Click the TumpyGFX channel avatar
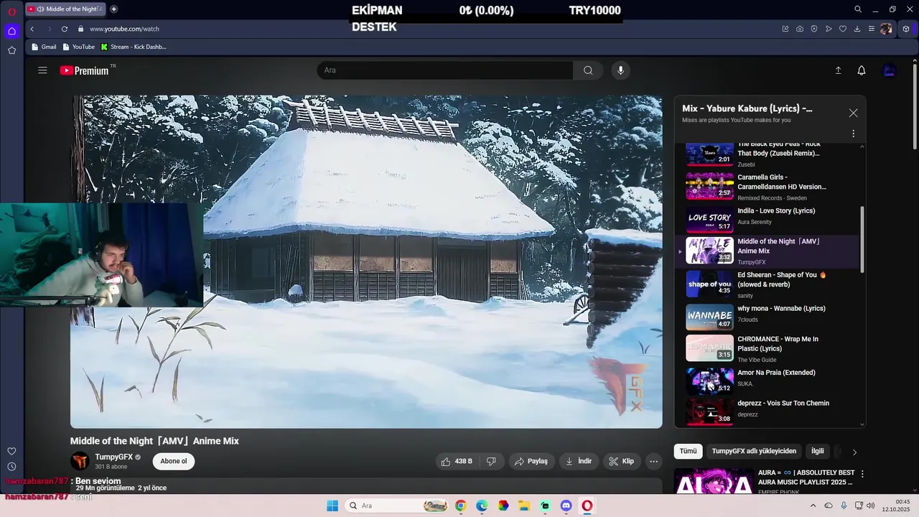919x517 pixels. [80, 461]
